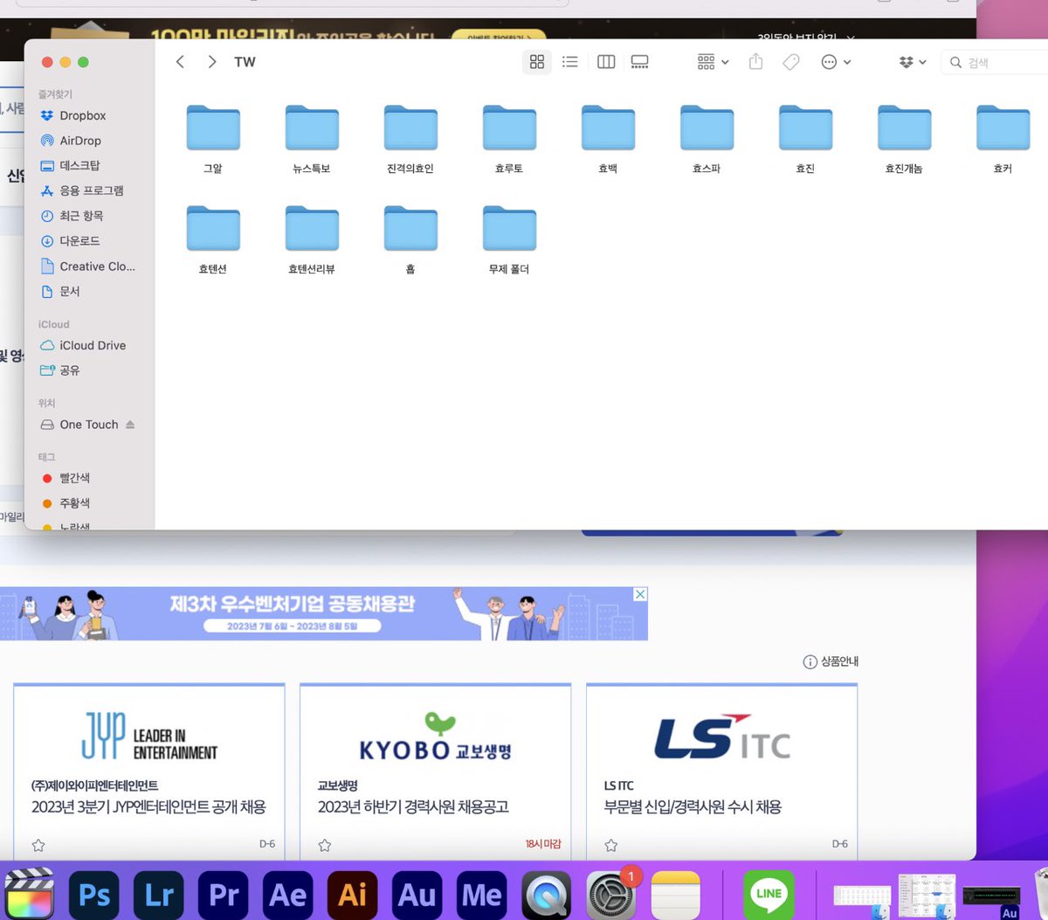Open Audition from the Dock

[x=417, y=895]
